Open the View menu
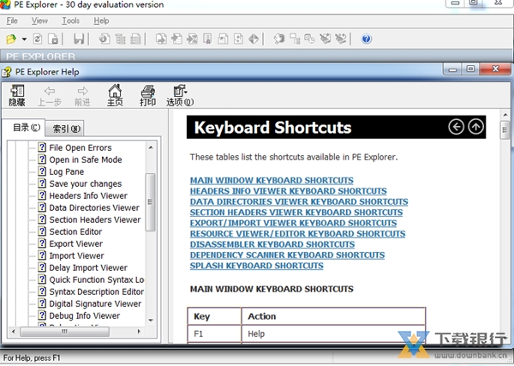 (x=39, y=20)
